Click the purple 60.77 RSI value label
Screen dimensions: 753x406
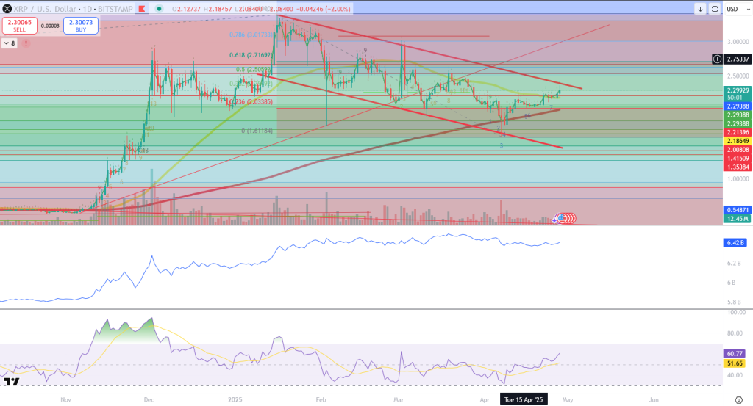[x=735, y=354]
